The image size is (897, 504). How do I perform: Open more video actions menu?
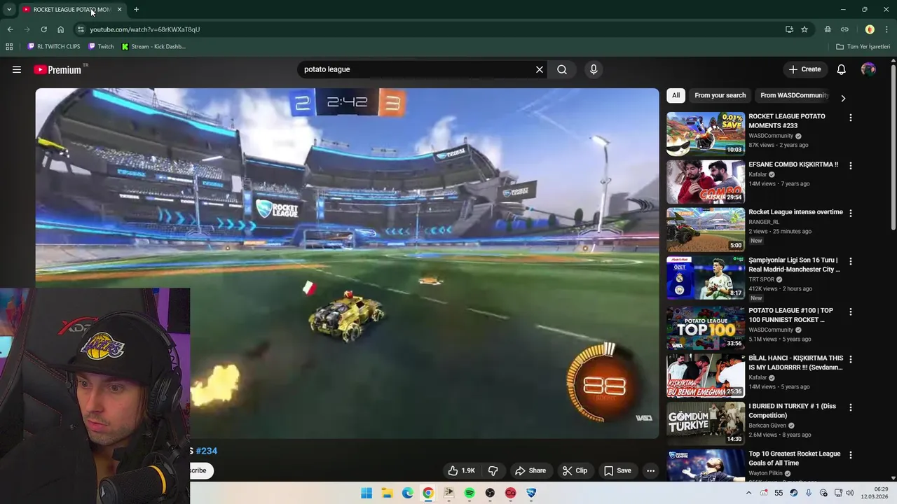(x=650, y=470)
